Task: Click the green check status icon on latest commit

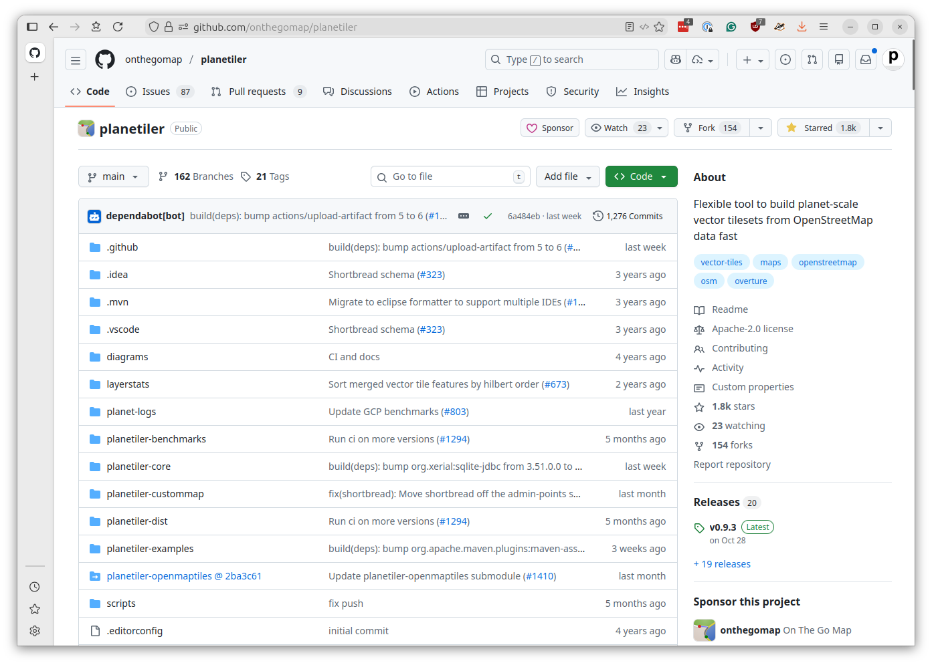Action: [x=488, y=216]
